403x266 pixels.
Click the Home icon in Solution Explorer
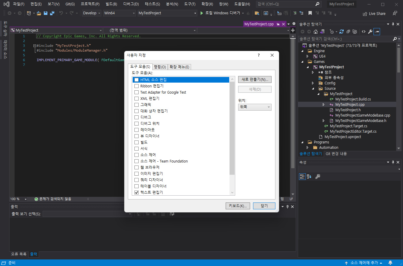[316, 32]
